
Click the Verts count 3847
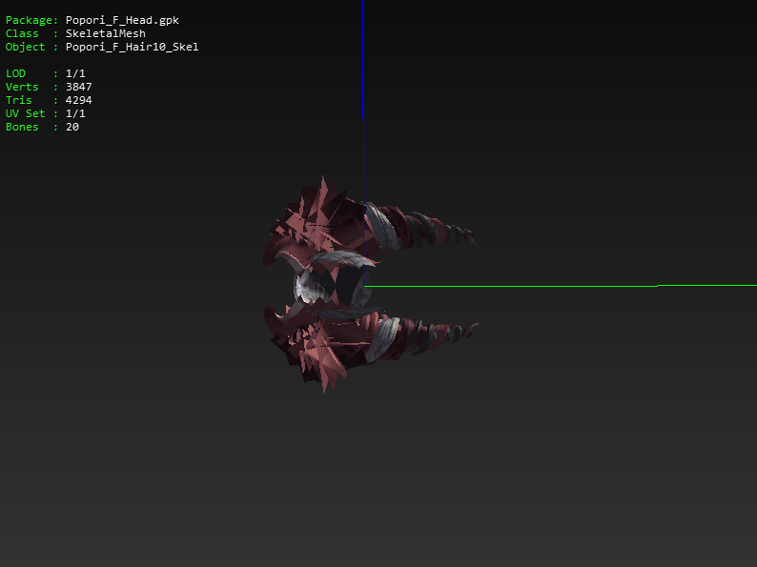[78, 87]
